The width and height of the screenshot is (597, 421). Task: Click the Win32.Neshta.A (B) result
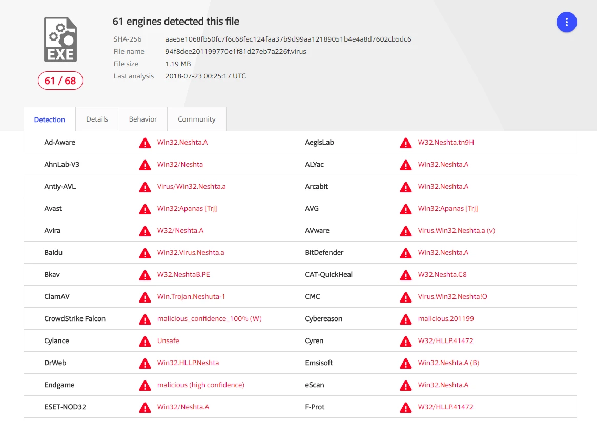pos(448,363)
